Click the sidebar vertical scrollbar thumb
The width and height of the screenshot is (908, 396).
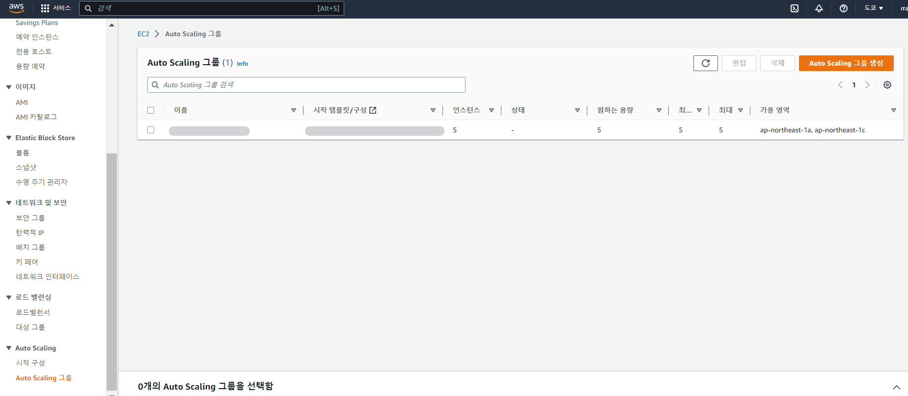112,272
